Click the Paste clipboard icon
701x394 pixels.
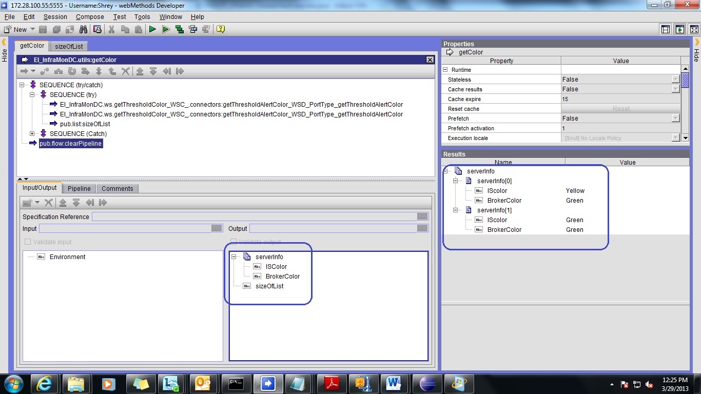click(139, 29)
